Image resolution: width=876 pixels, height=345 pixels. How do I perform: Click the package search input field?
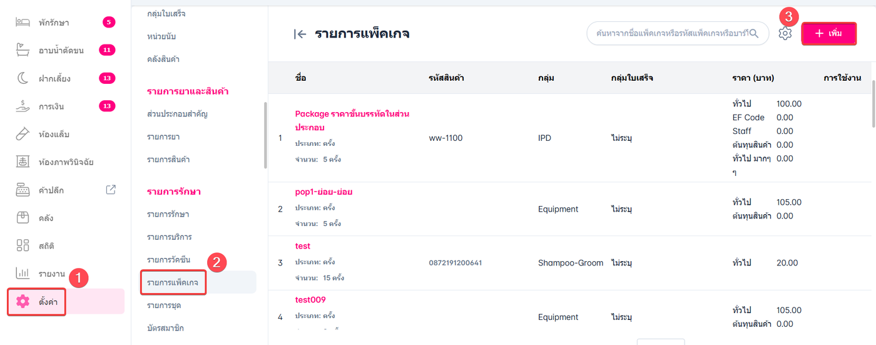(x=670, y=33)
